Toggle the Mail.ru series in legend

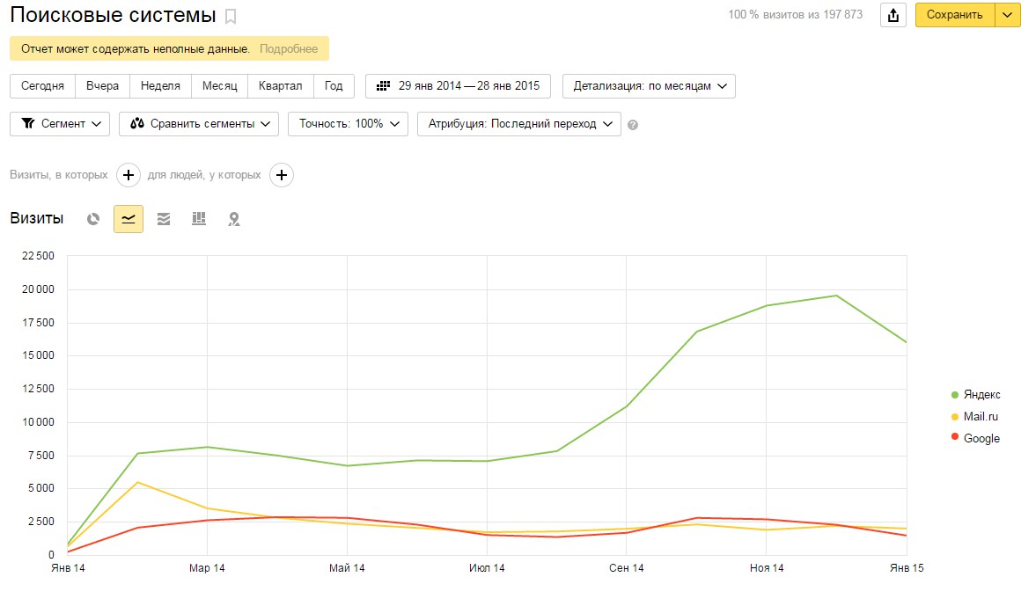pyautogui.click(x=981, y=417)
